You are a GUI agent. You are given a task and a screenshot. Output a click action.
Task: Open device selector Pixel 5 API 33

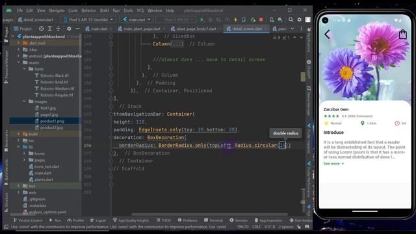point(88,19)
